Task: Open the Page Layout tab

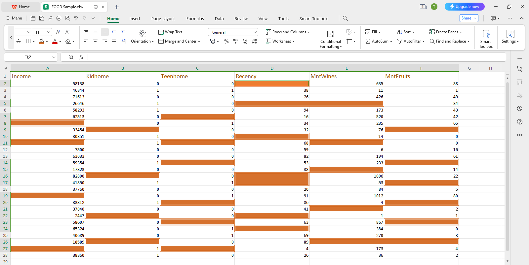Action: point(163,18)
